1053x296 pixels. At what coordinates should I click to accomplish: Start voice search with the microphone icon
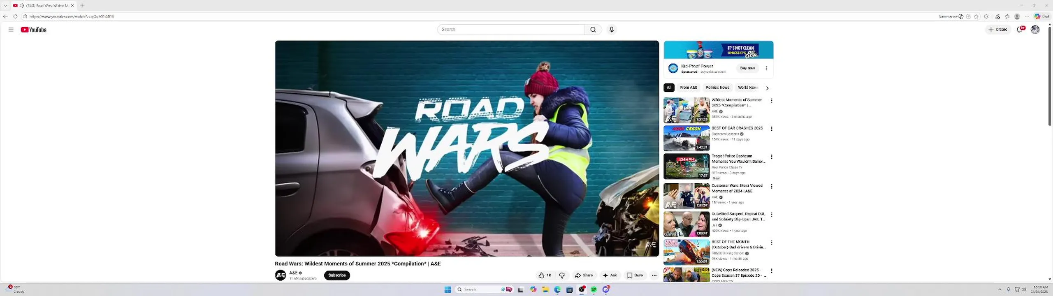click(x=612, y=30)
